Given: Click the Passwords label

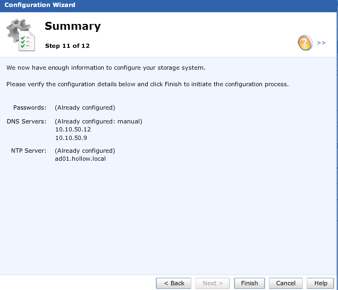Looking at the screenshot, I should click(30, 107).
